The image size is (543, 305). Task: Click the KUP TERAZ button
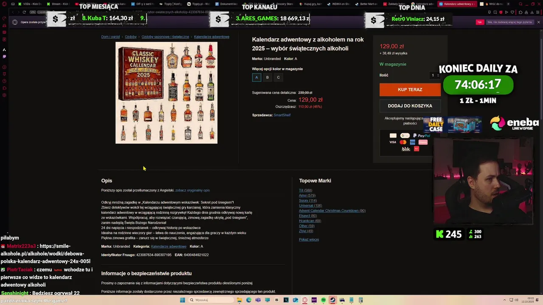410,89
